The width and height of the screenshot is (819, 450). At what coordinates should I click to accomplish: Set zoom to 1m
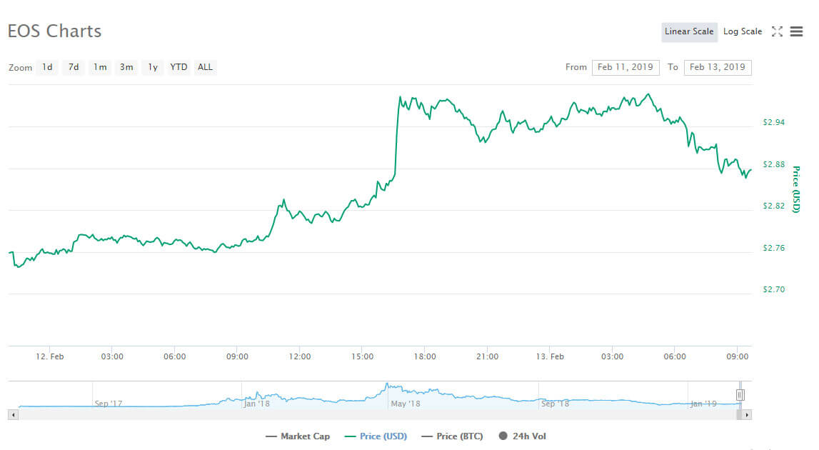[100, 67]
